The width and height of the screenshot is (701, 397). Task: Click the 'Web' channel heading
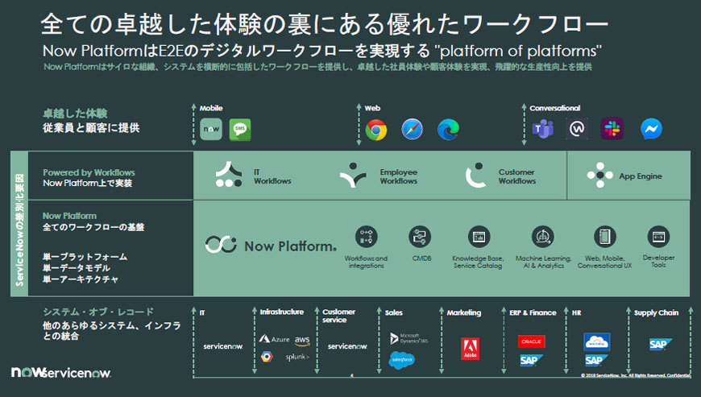(x=372, y=108)
